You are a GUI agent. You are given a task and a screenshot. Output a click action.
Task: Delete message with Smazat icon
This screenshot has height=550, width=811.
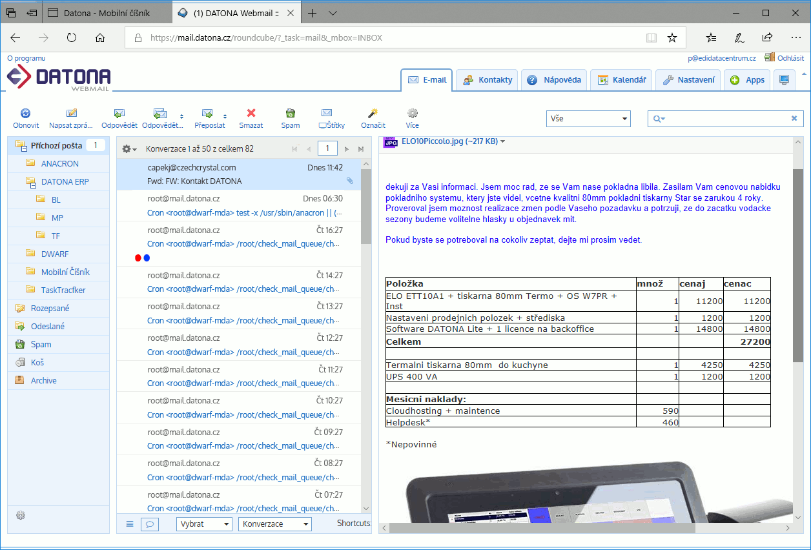251,113
